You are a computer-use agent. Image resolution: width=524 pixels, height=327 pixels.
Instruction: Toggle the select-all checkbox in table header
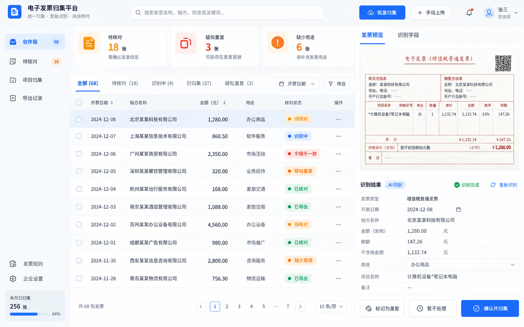click(79, 103)
